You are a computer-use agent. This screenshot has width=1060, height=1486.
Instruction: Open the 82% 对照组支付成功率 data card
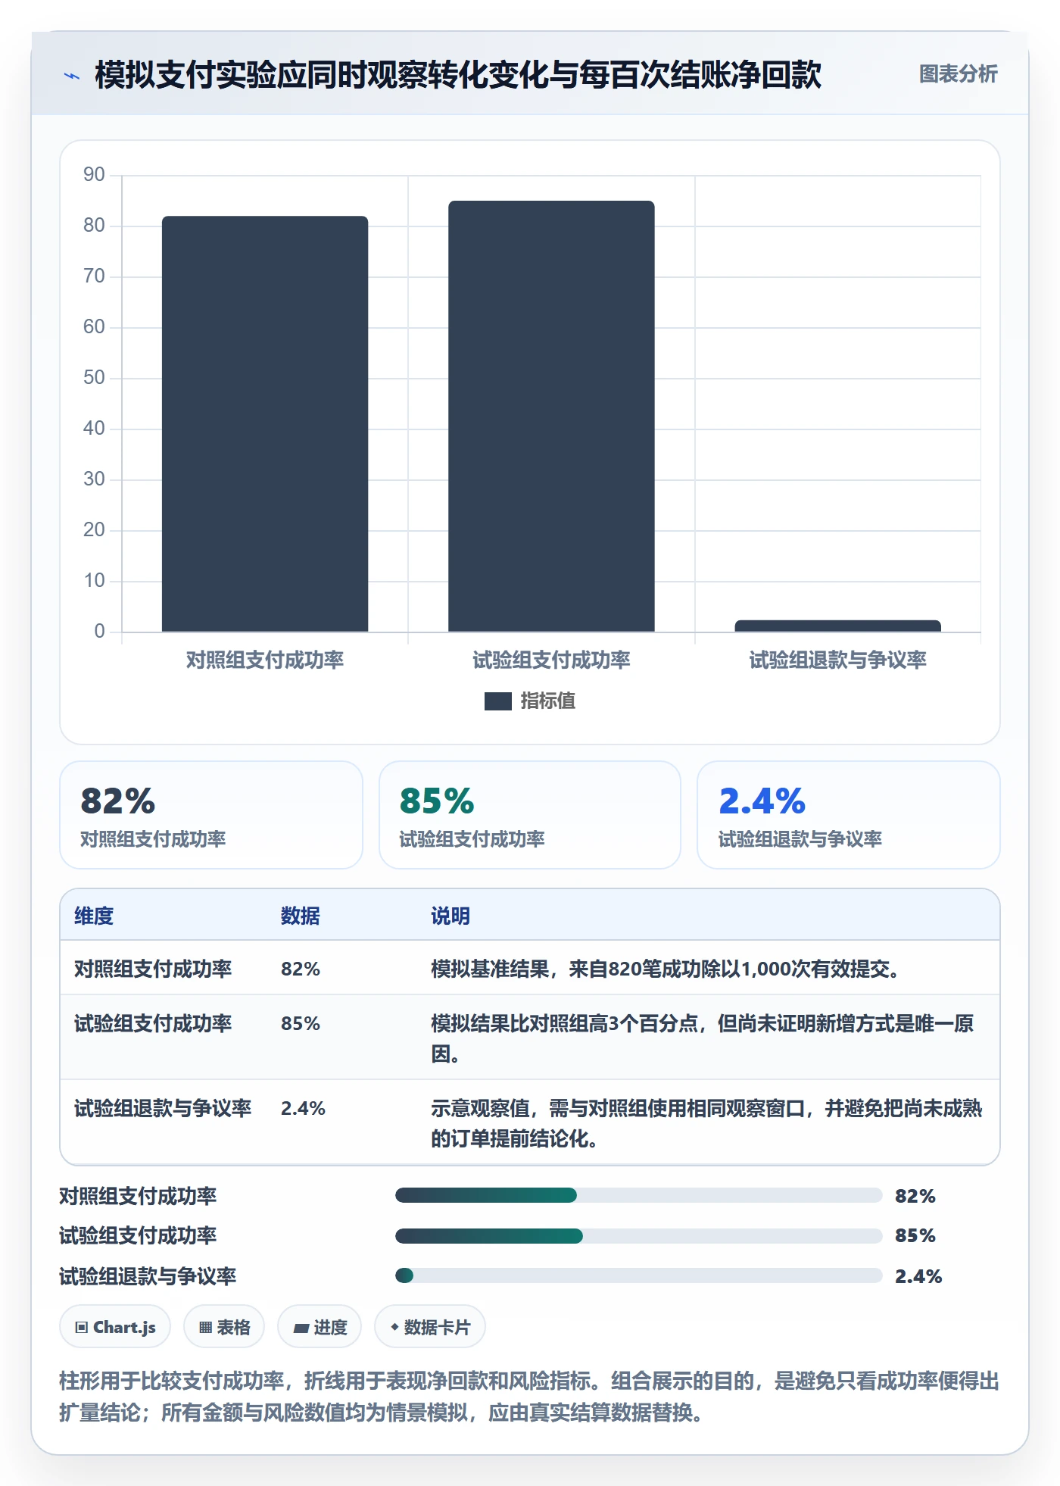(211, 815)
